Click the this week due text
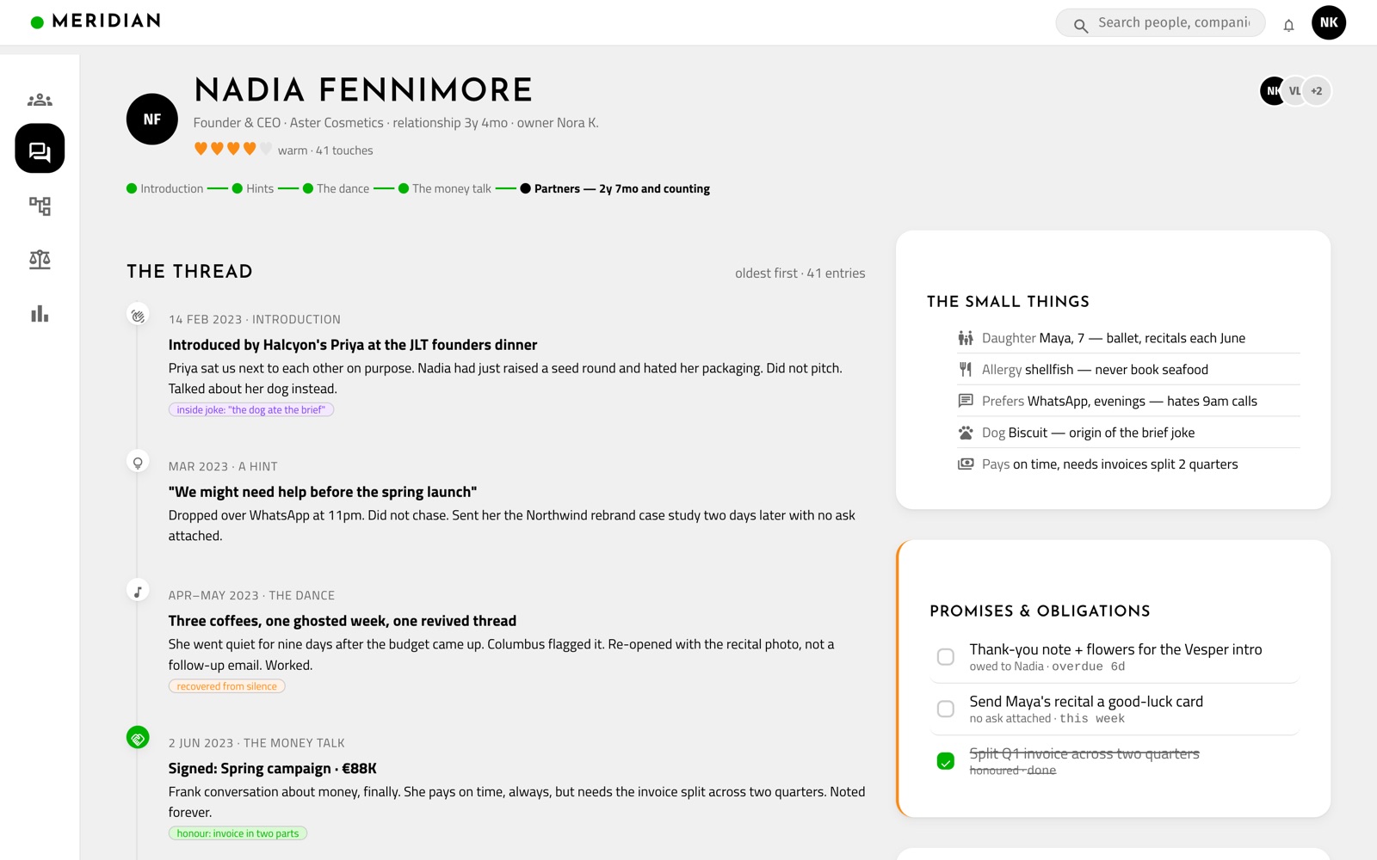Screen dimensions: 1377x860 [x=1092, y=719]
